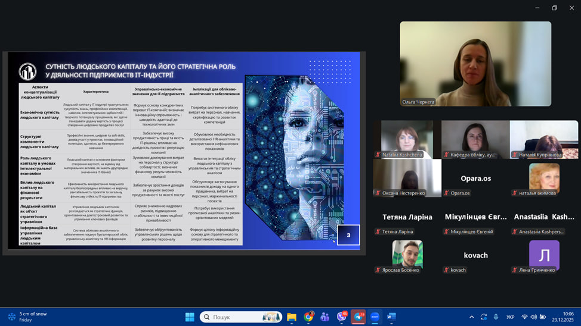The width and height of the screenshot is (581, 326).
Task: Open the snow weather widget
Action: coord(30,316)
